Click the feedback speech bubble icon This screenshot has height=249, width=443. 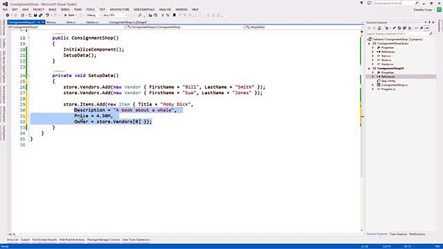(x=369, y=3)
